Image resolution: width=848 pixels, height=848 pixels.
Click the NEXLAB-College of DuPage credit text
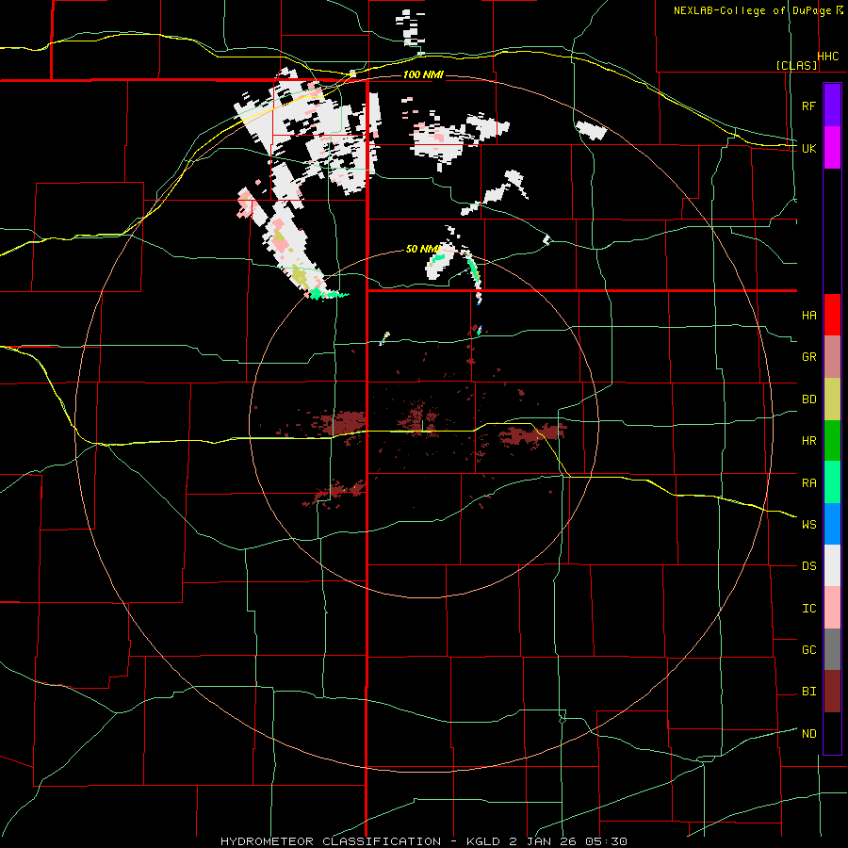pos(752,10)
